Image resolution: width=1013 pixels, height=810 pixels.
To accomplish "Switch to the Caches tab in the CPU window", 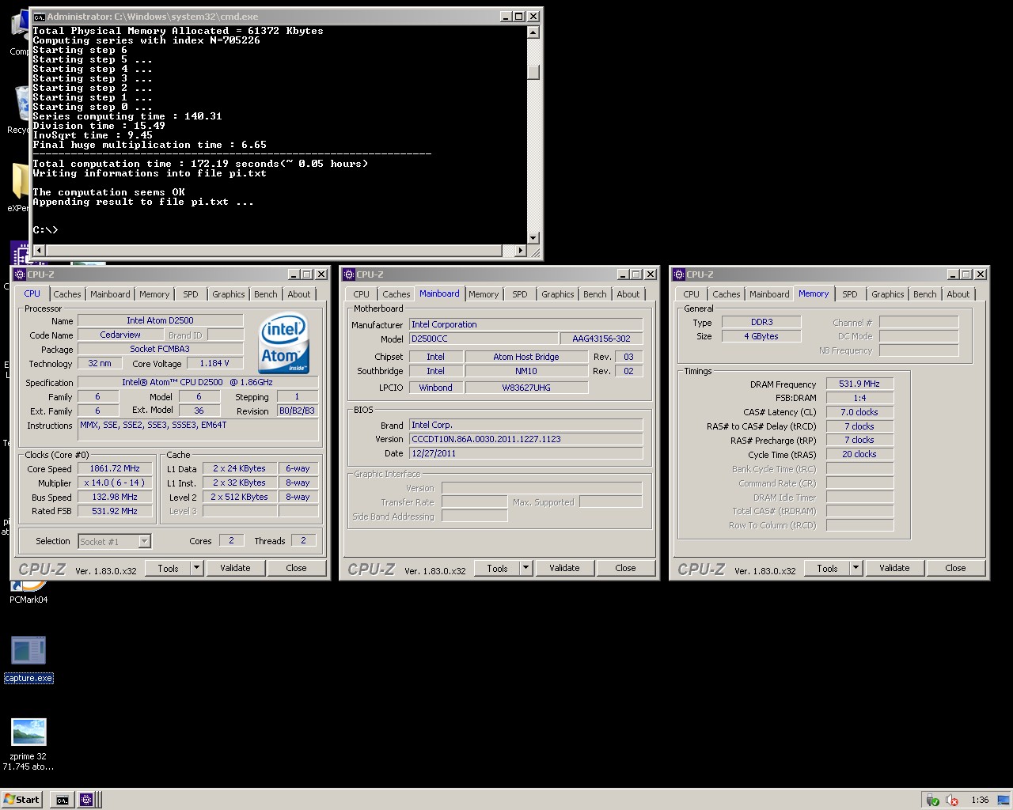I will coord(67,294).
